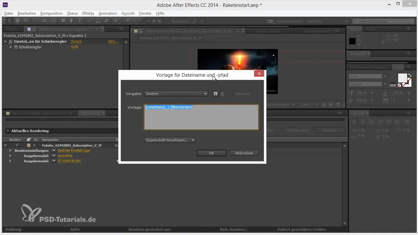Click Hilfe durchsuchen search field
This screenshot has width=418, height=235.
pos(383,21)
